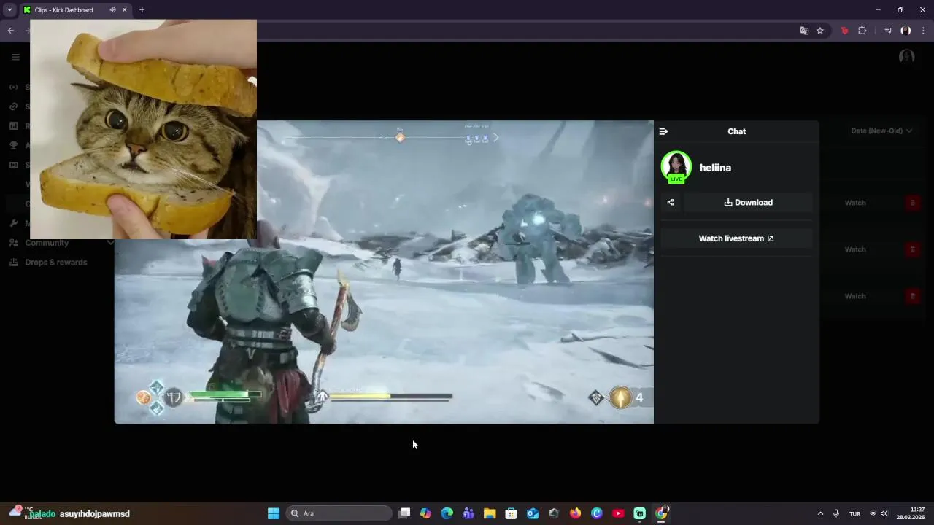Open heliina's profile picture
The image size is (934, 525).
676,166
